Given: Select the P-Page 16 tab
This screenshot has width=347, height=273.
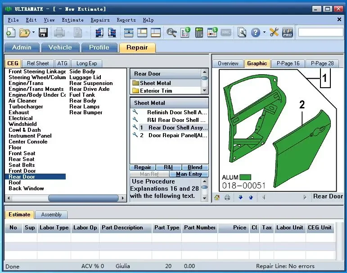Looking at the screenshot, I should pyautogui.click(x=288, y=63).
